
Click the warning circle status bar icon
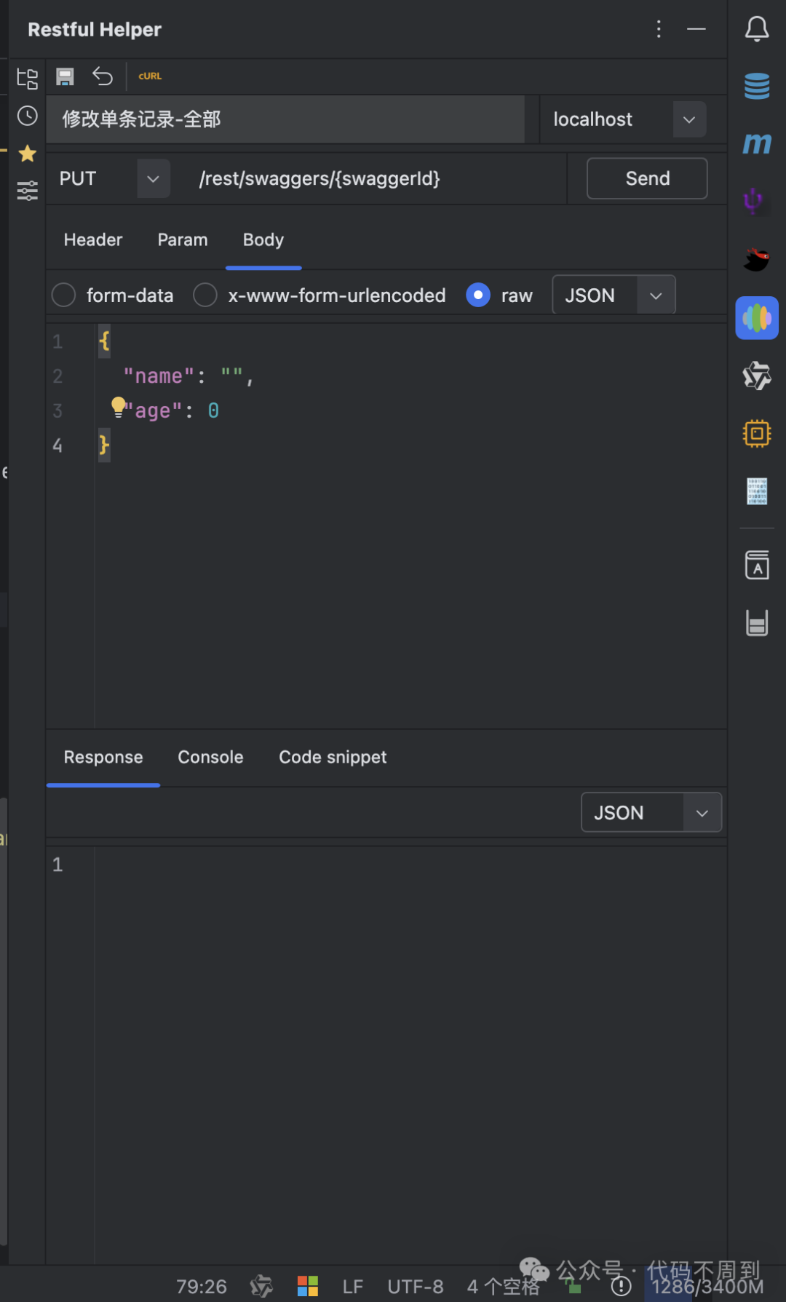click(x=621, y=1287)
